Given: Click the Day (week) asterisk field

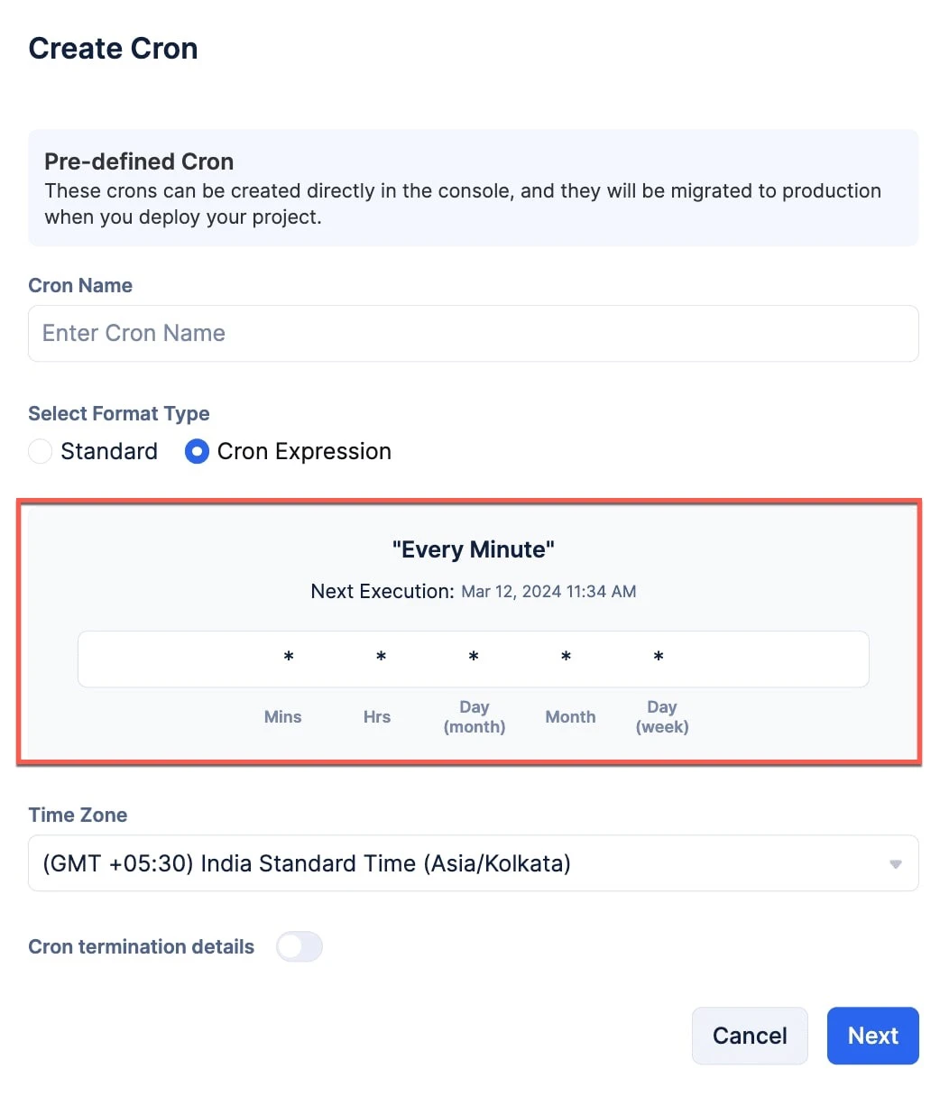Looking at the screenshot, I should pos(659,658).
